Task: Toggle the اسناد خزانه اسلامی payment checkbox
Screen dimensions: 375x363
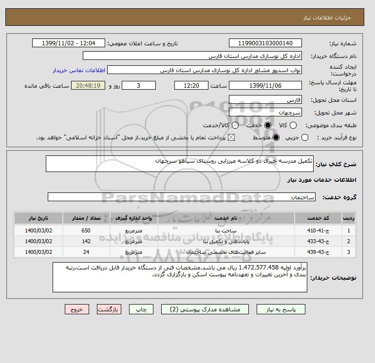Action: click(x=231, y=137)
